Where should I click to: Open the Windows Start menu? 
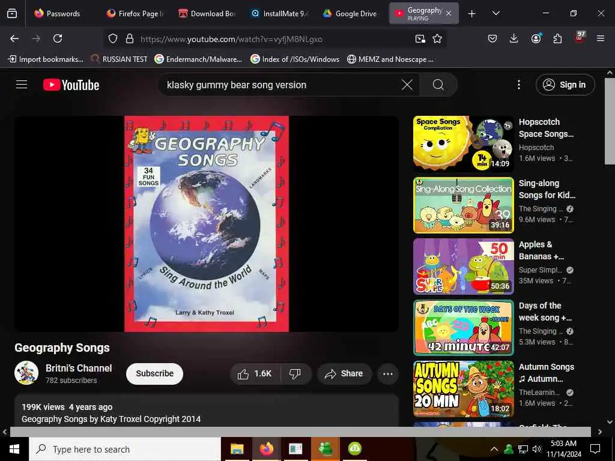click(14, 449)
